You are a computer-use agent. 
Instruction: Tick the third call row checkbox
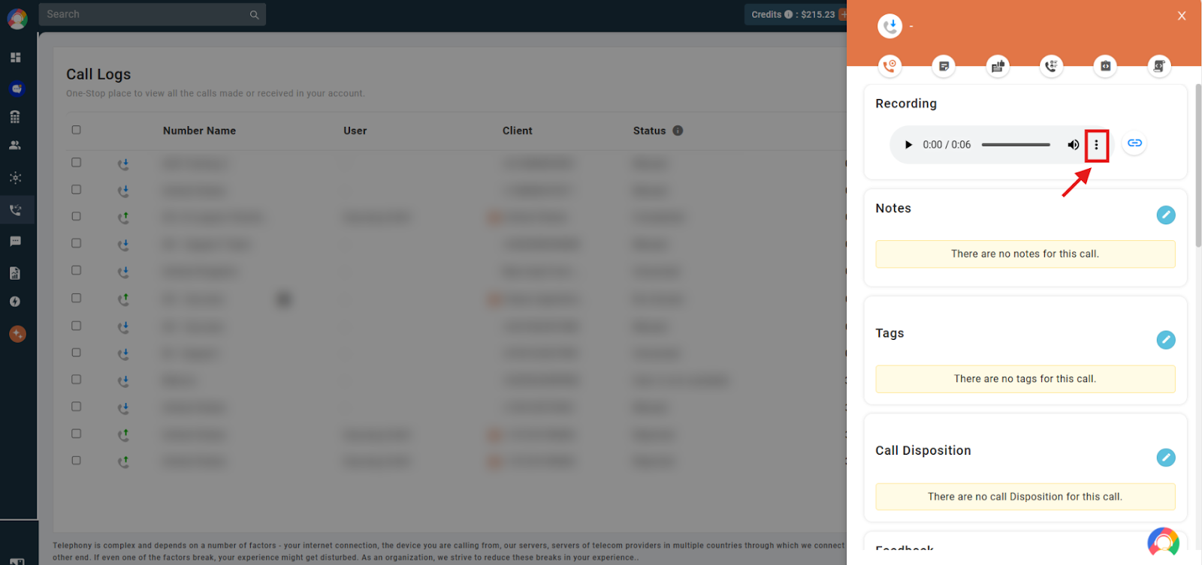click(x=76, y=216)
